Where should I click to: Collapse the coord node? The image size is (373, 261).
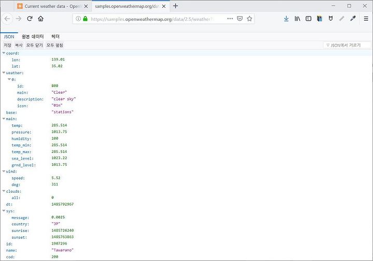pos(4,53)
